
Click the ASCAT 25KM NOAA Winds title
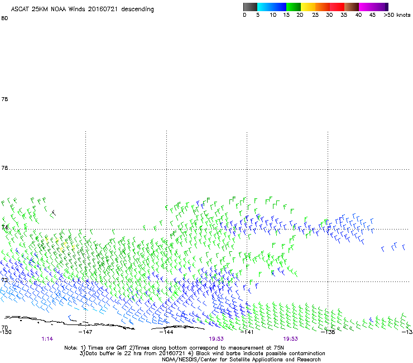[82, 9]
